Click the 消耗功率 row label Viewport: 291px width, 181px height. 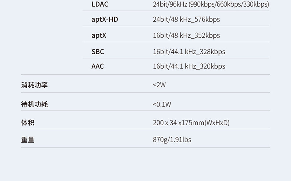click(x=34, y=85)
